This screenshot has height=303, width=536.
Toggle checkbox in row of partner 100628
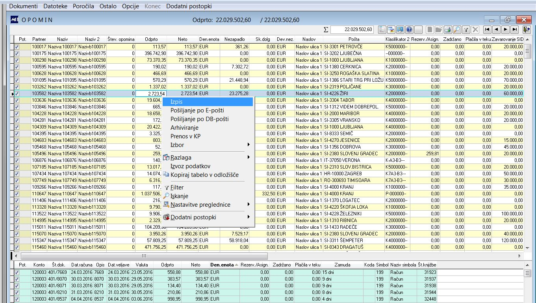click(x=17, y=73)
